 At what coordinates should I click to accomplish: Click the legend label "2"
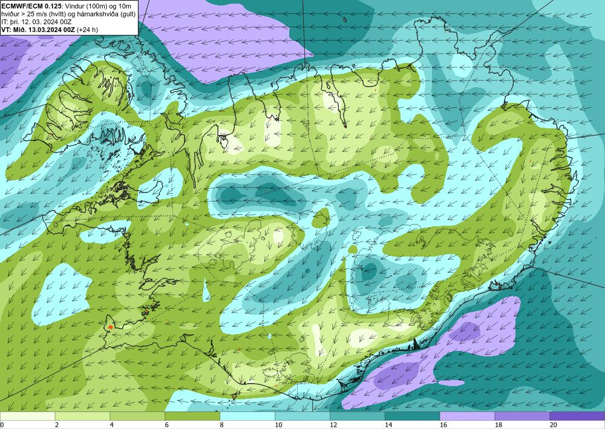57,425
